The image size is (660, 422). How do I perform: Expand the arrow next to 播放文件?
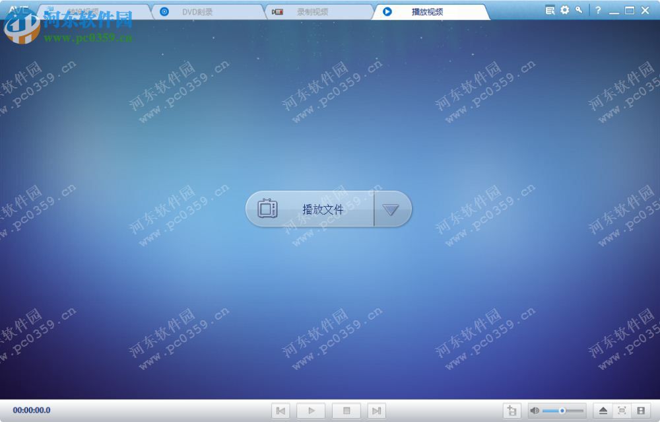pos(392,209)
